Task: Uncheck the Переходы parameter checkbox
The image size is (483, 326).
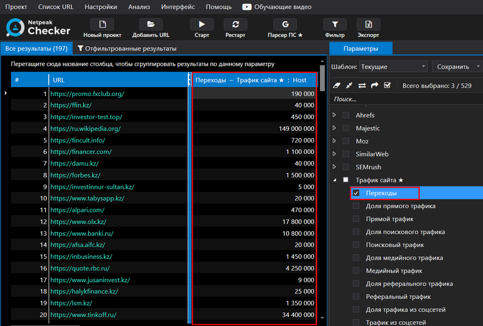Action: point(356,193)
